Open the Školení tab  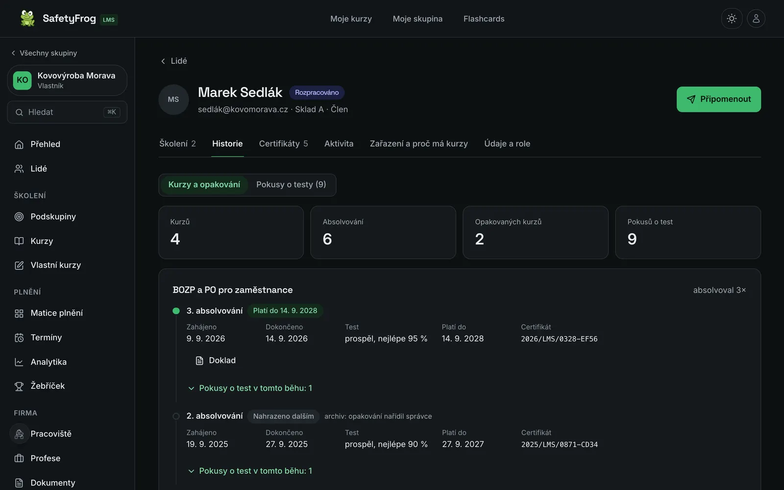[x=177, y=144]
